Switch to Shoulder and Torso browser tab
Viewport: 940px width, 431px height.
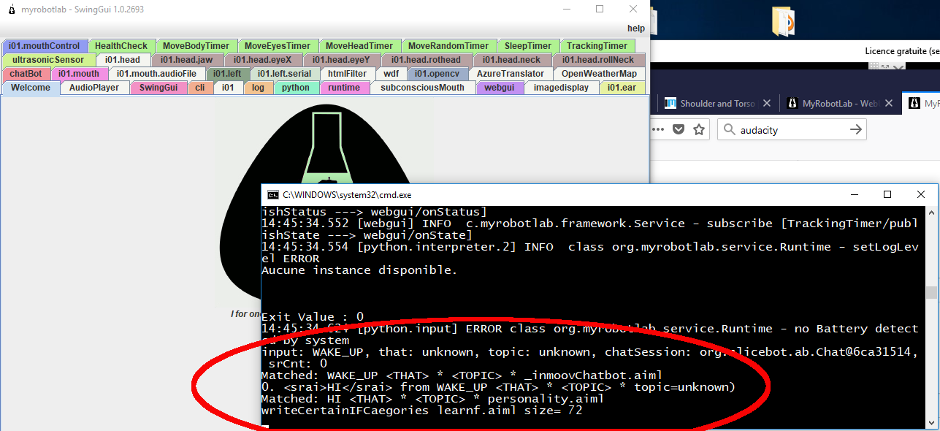pyautogui.click(x=717, y=103)
